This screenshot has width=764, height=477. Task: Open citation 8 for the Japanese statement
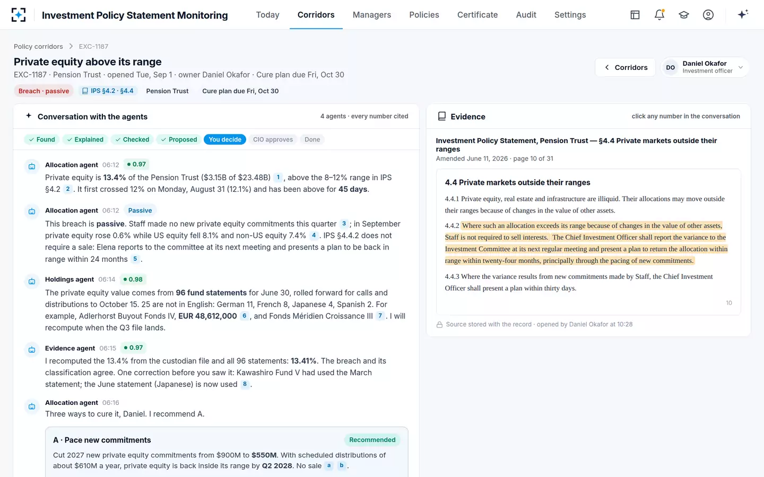[245, 384]
